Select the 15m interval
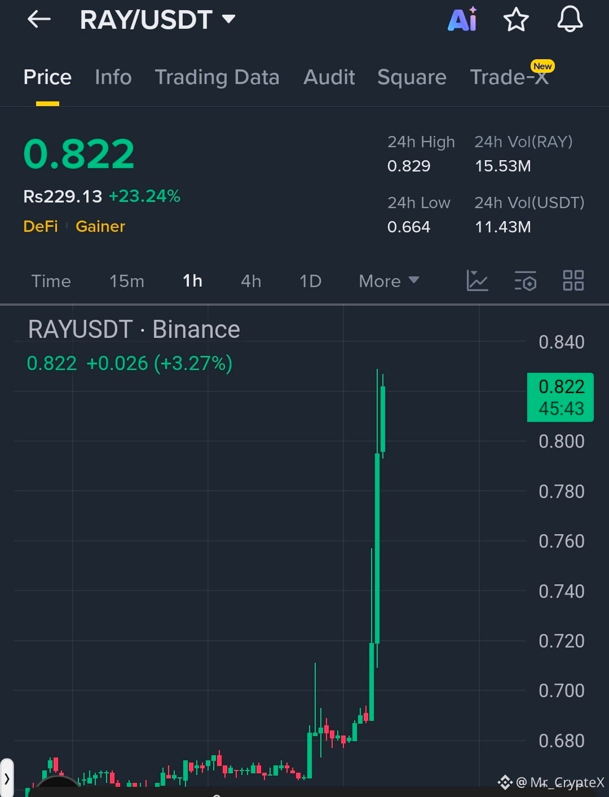 tap(127, 281)
